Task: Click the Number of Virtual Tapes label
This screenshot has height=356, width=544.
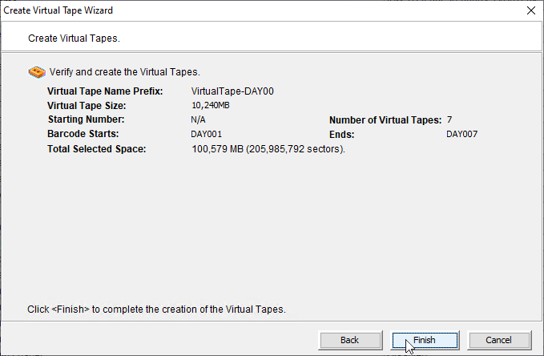Action: click(385, 120)
